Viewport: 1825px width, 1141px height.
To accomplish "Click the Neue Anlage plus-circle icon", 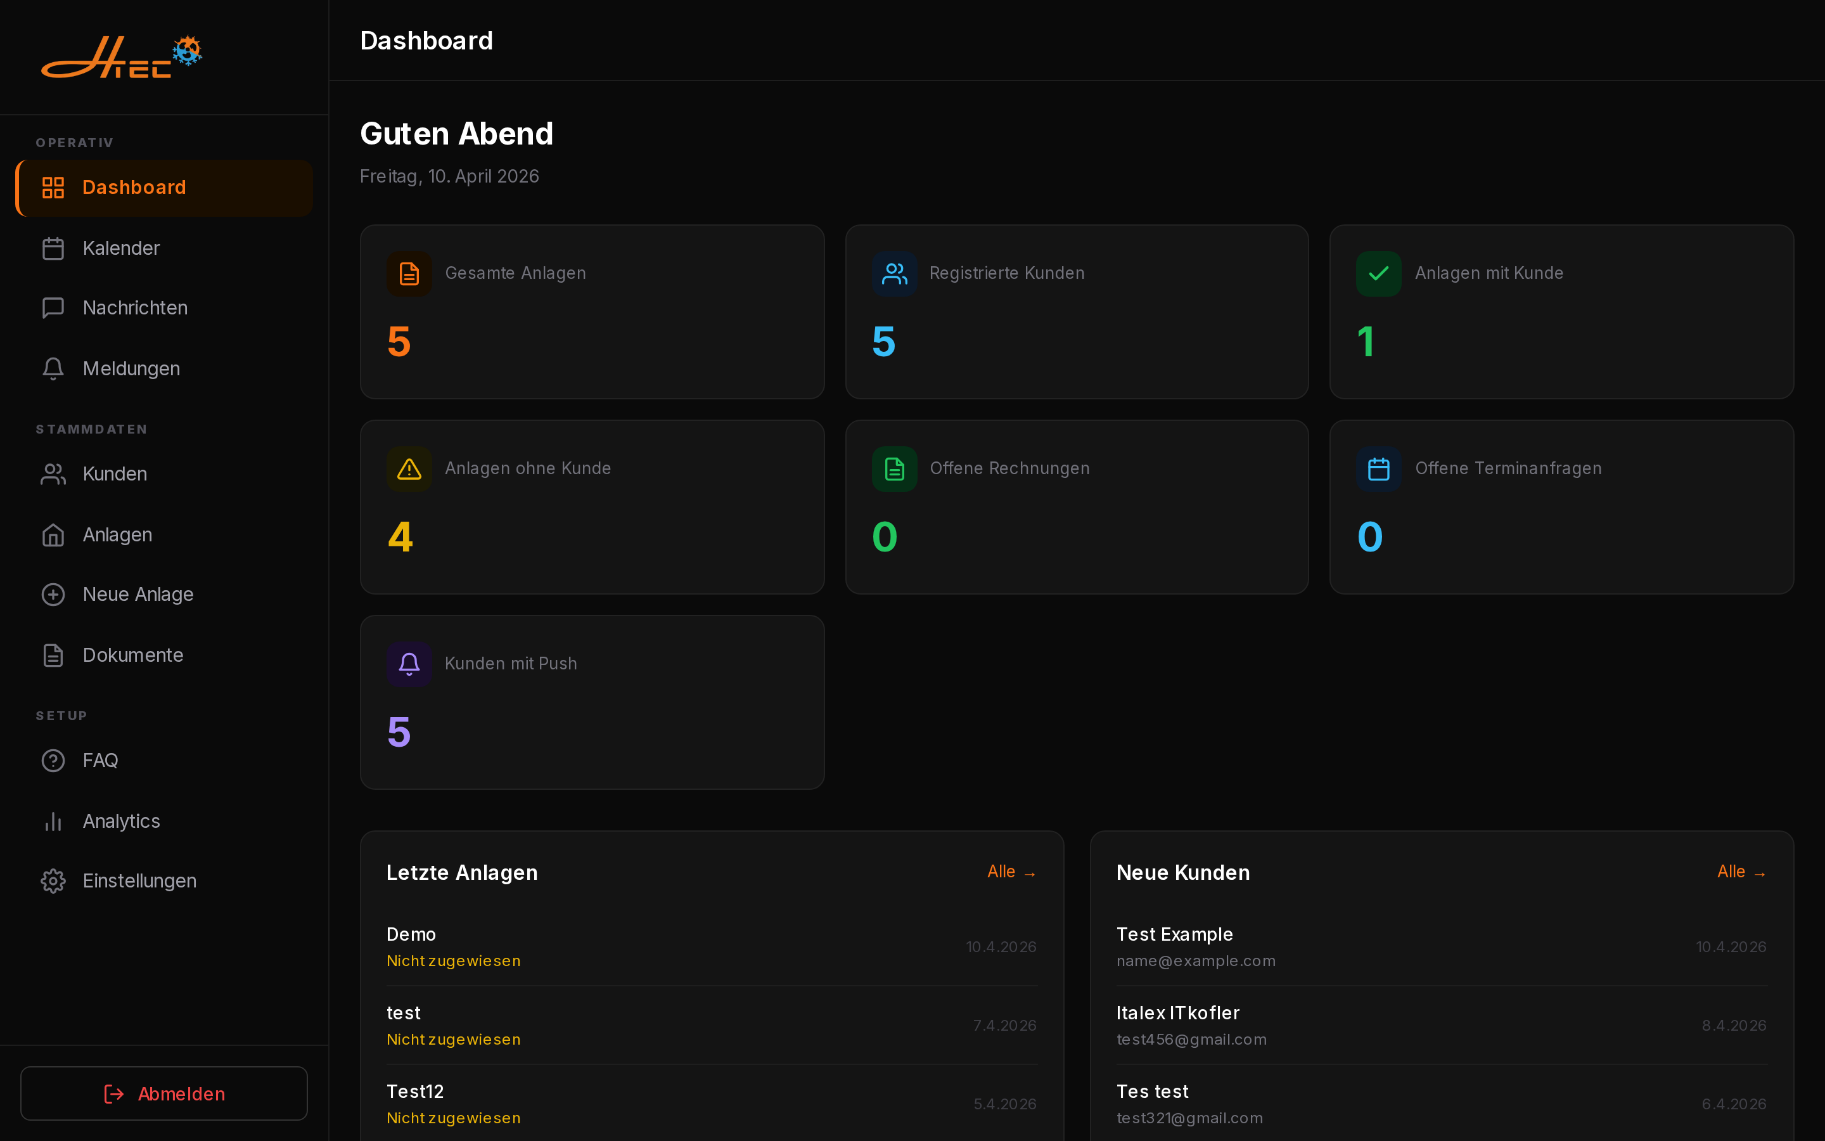I will 53,595.
